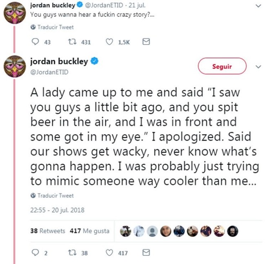Reply to the main tweet with 2 replies

tap(35, 253)
